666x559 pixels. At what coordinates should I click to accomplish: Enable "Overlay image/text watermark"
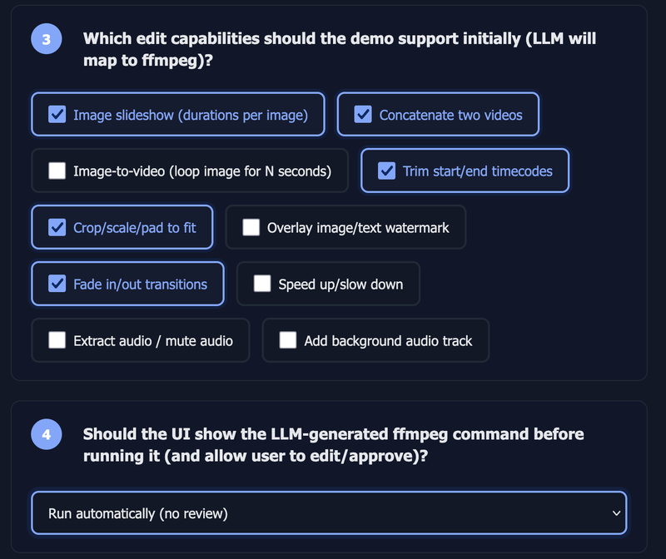(x=251, y=227)
